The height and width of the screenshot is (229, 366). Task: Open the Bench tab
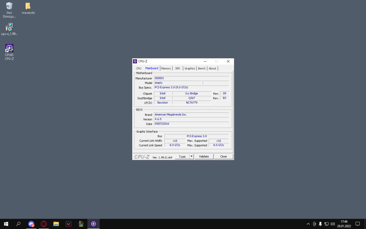(202, 68)
